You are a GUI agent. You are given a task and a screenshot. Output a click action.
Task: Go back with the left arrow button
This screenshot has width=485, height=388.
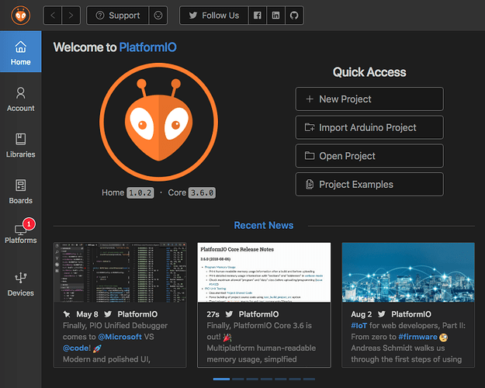click(53, 16)
